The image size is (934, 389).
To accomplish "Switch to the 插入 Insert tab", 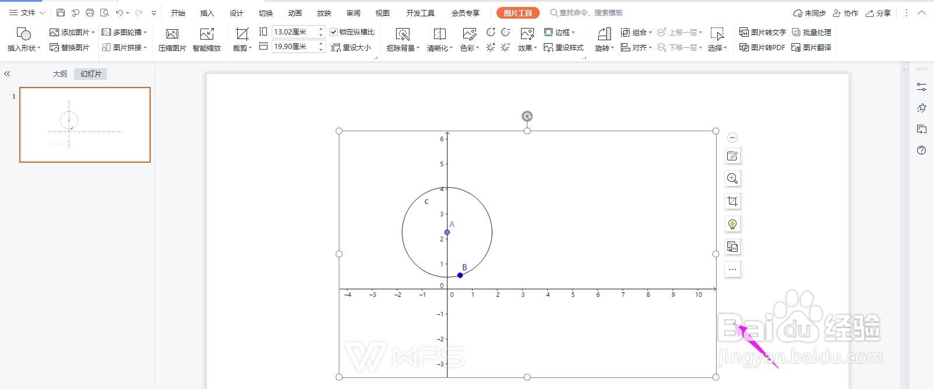I will pyautogui.click(x=207, y=13).
